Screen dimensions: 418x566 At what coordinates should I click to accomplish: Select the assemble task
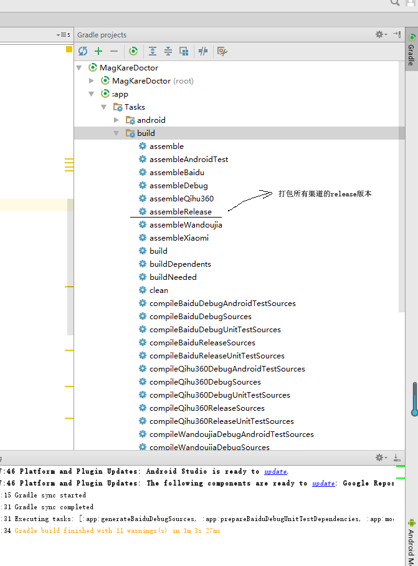tap(166, 146)
